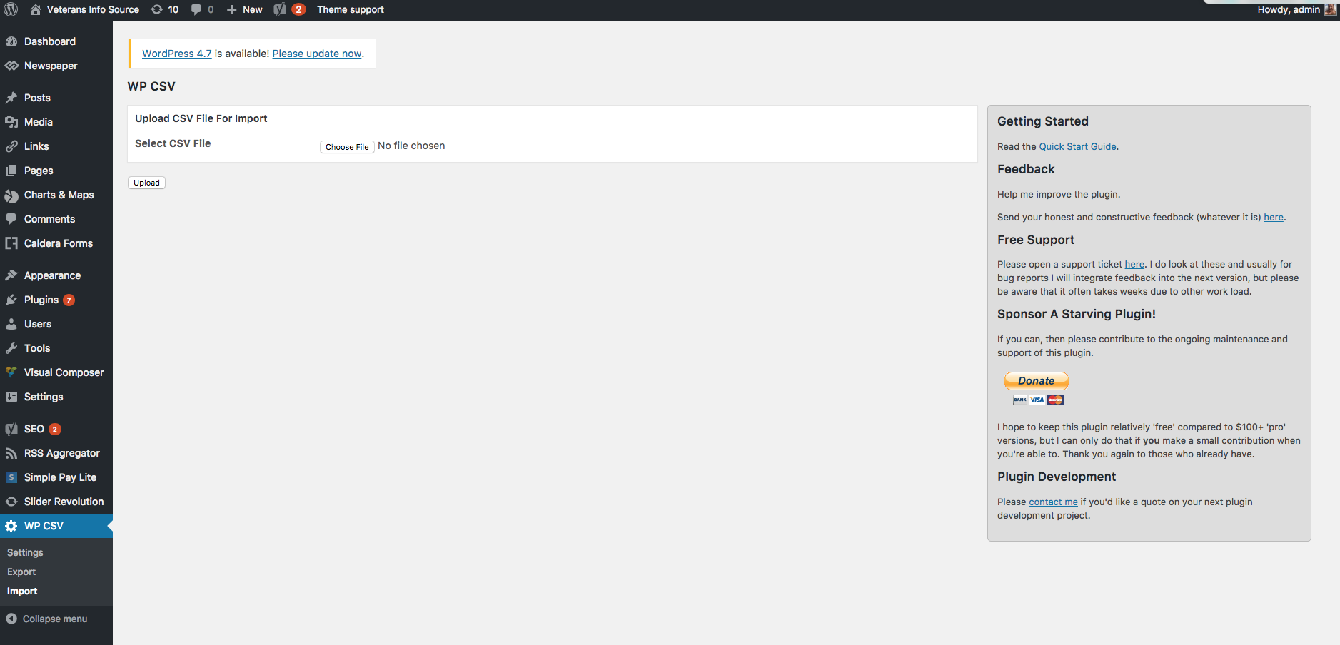
Task: Click the comments count '0' in admin bar
Action: coord(211,9)
